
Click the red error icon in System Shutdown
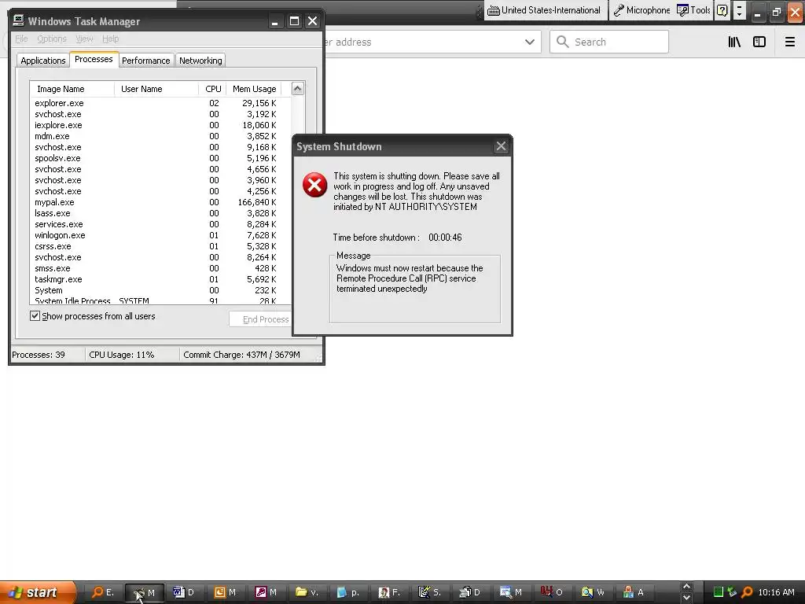point(314,185)
